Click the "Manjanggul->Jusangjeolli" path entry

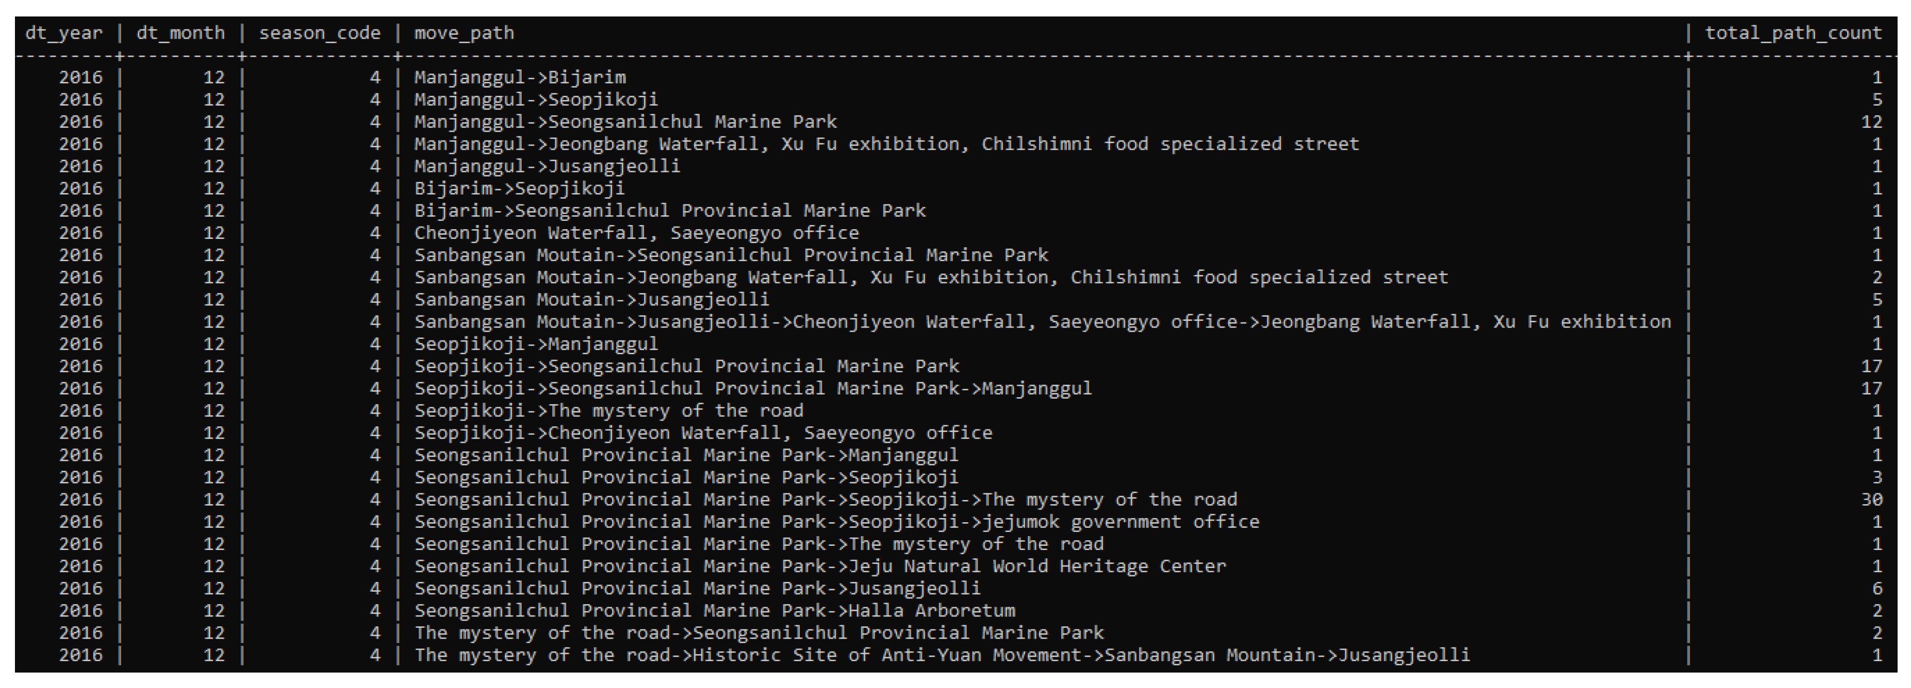coord(547,167)
